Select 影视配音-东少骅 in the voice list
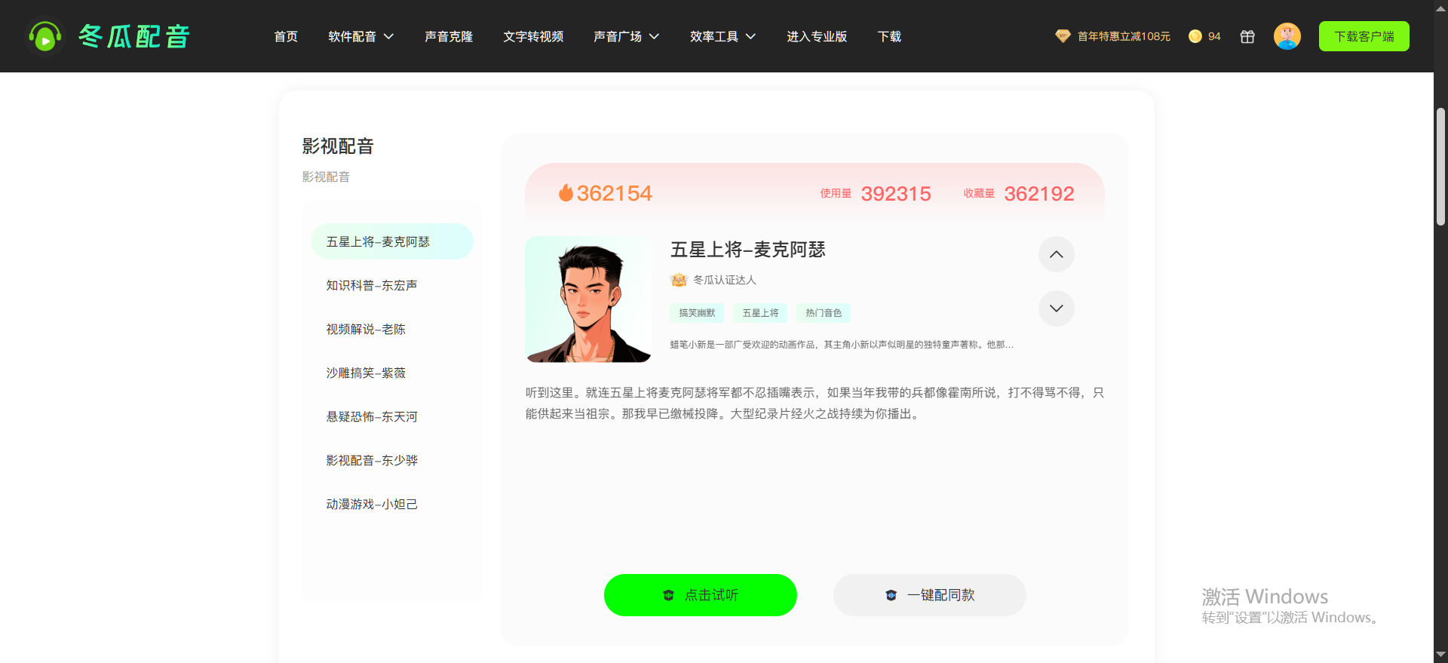This screenshot has width=1448, height=663. 392,460
